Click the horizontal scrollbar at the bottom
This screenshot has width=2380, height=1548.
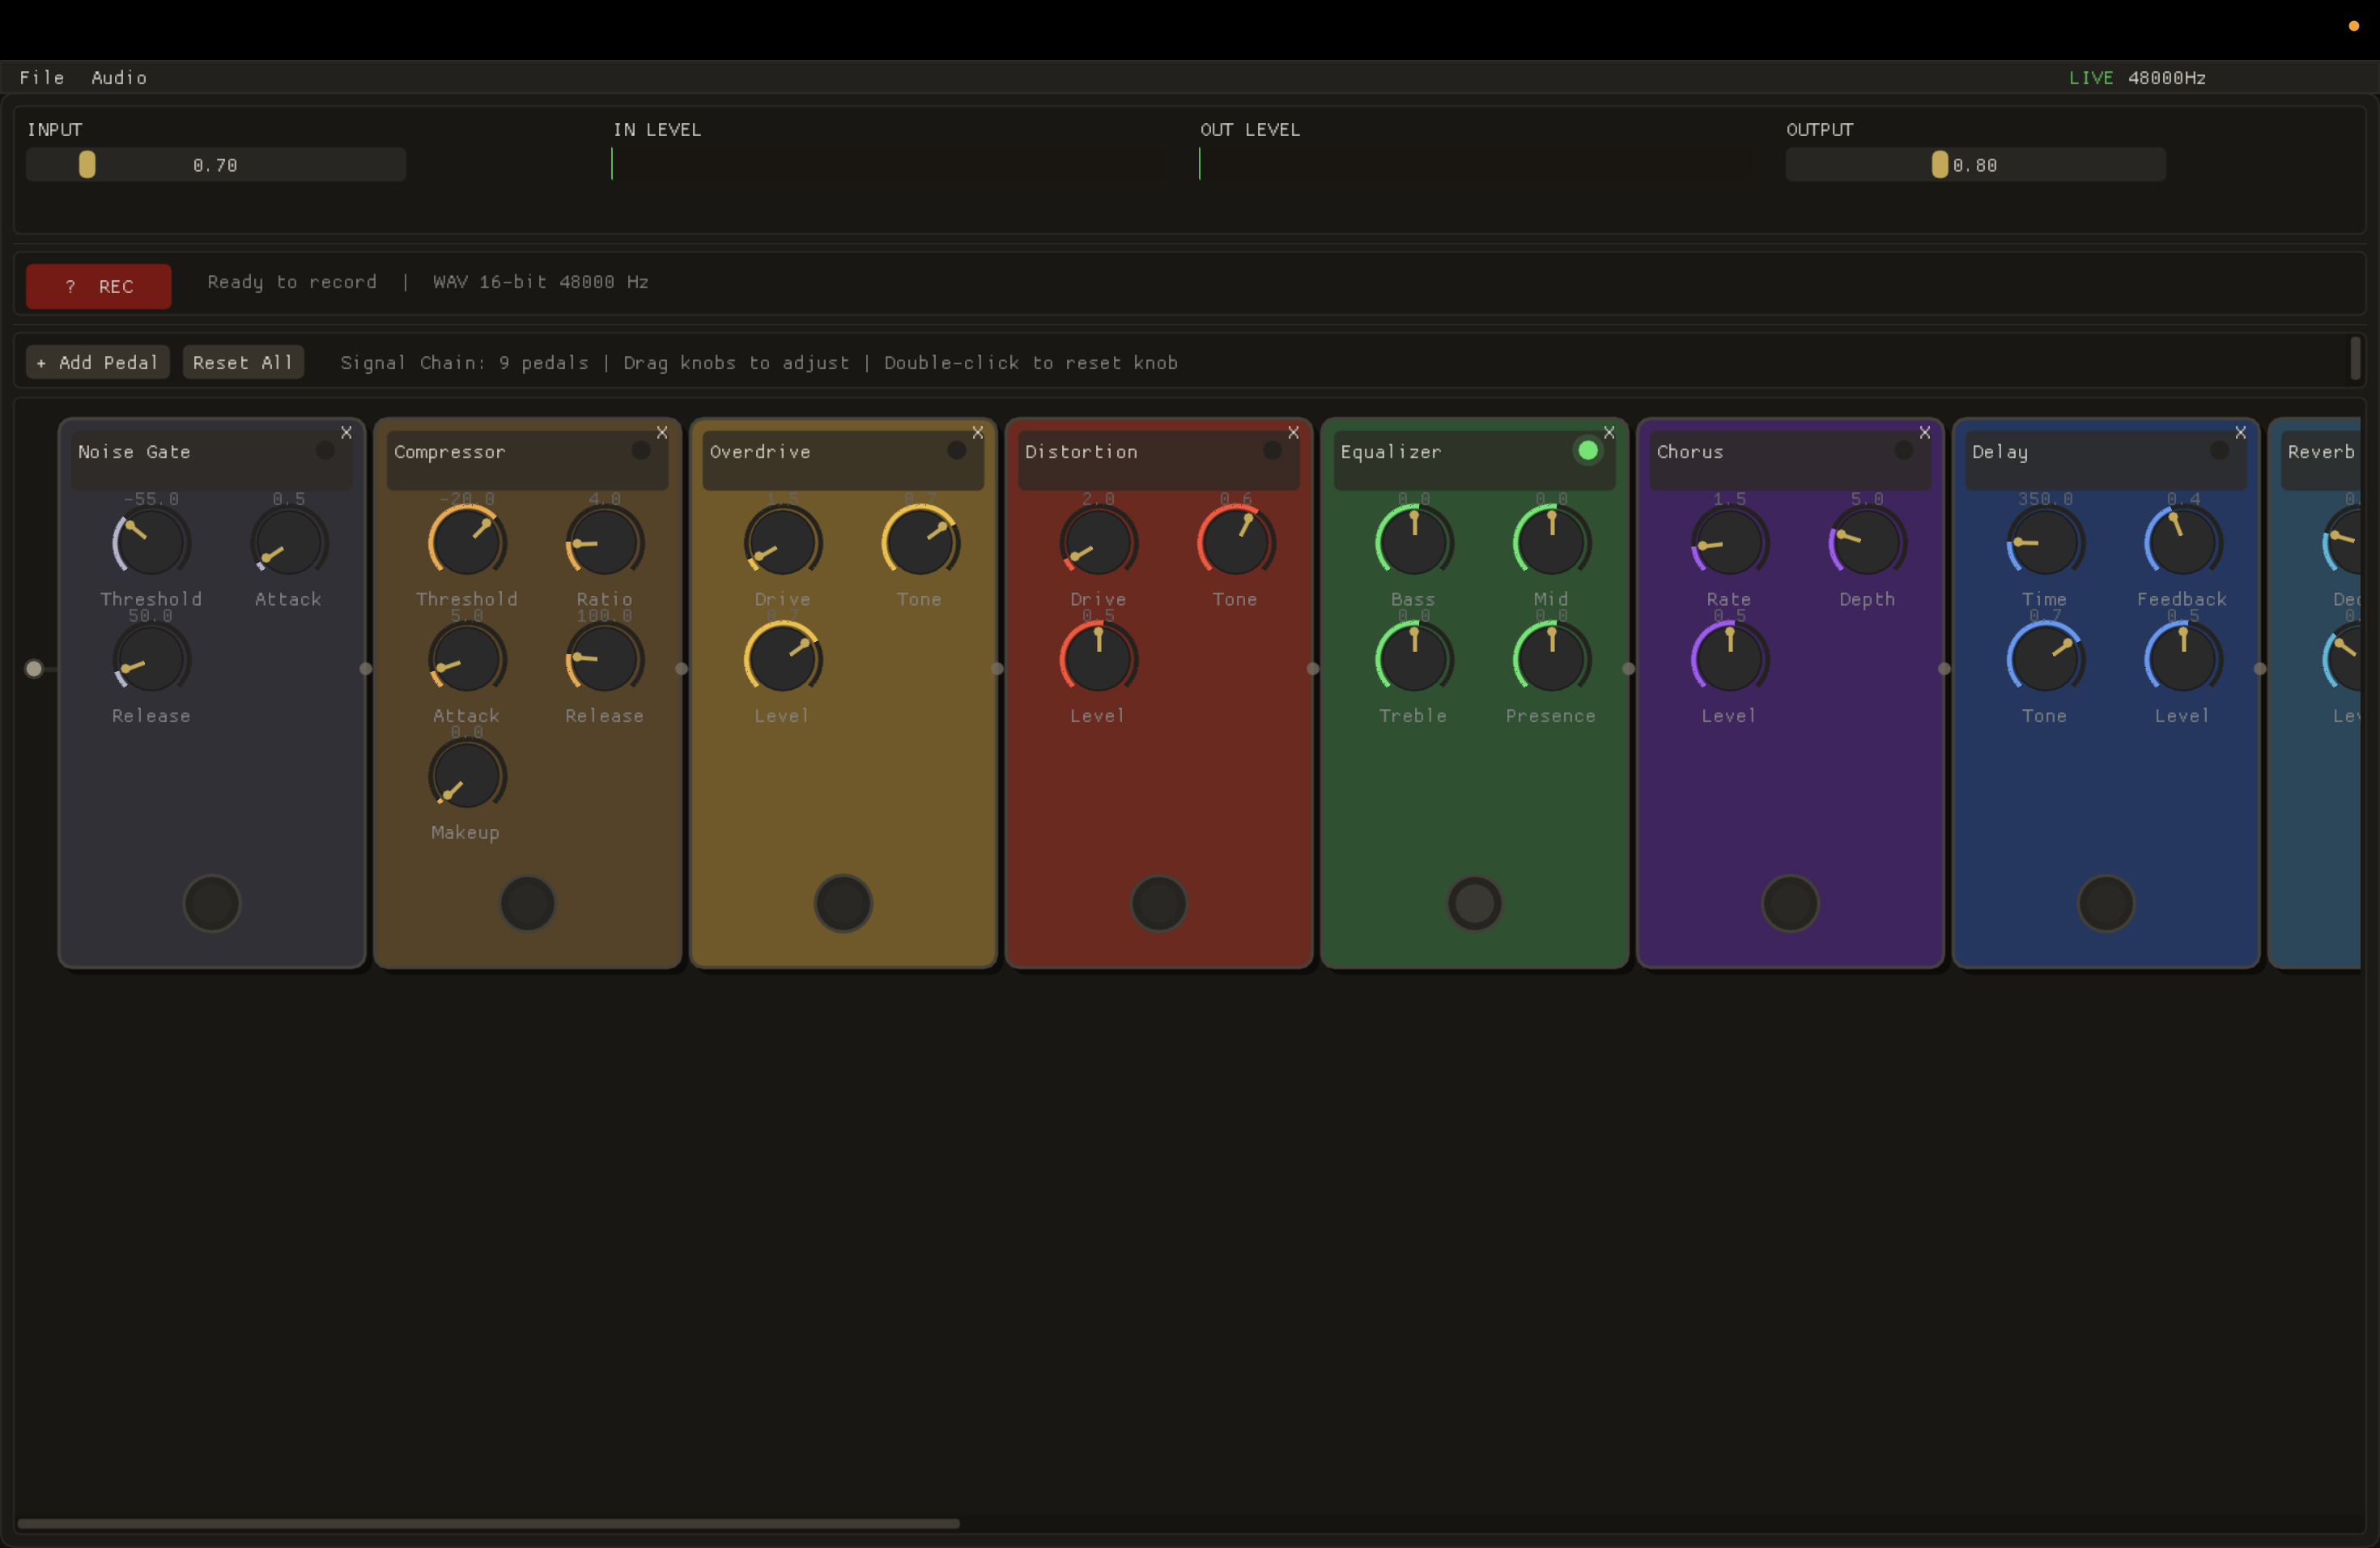pyautogui.click(x=488, y=1523)
